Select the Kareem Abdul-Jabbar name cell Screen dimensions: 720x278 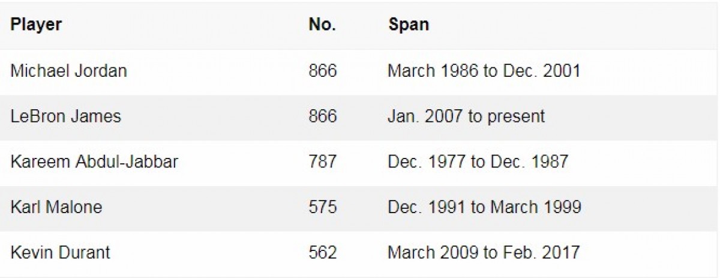point(94,162)
